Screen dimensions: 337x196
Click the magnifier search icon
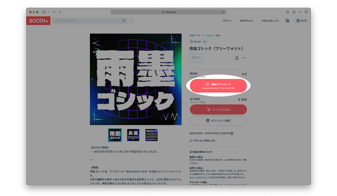124,21
